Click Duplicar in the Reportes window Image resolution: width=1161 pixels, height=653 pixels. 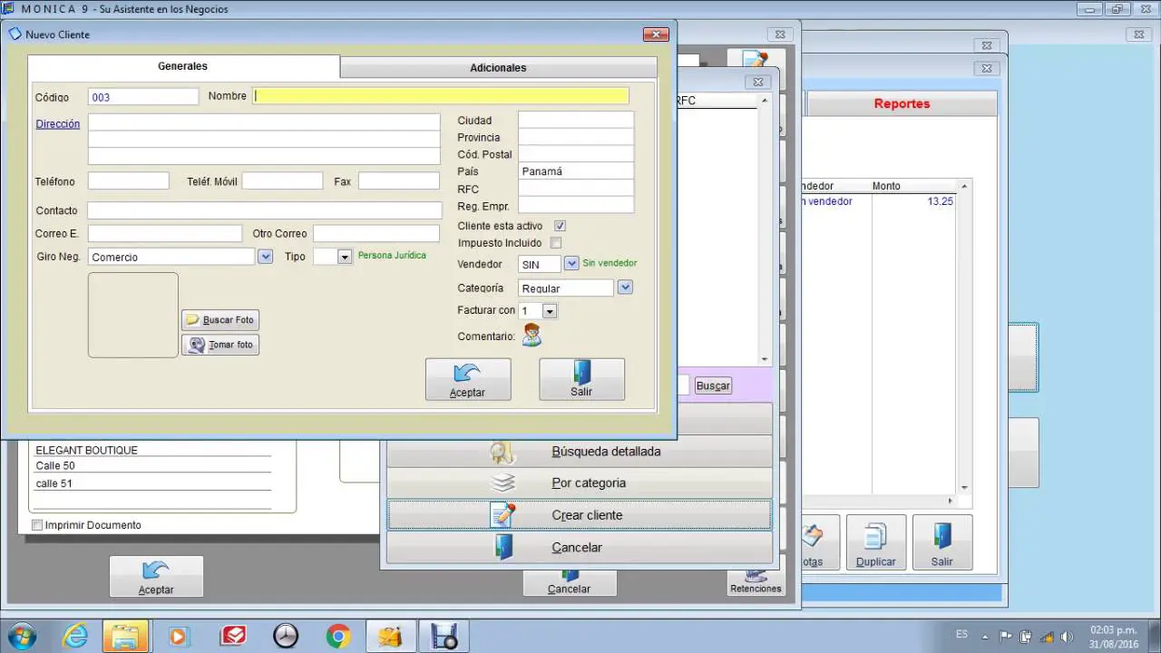pos(876,542)
